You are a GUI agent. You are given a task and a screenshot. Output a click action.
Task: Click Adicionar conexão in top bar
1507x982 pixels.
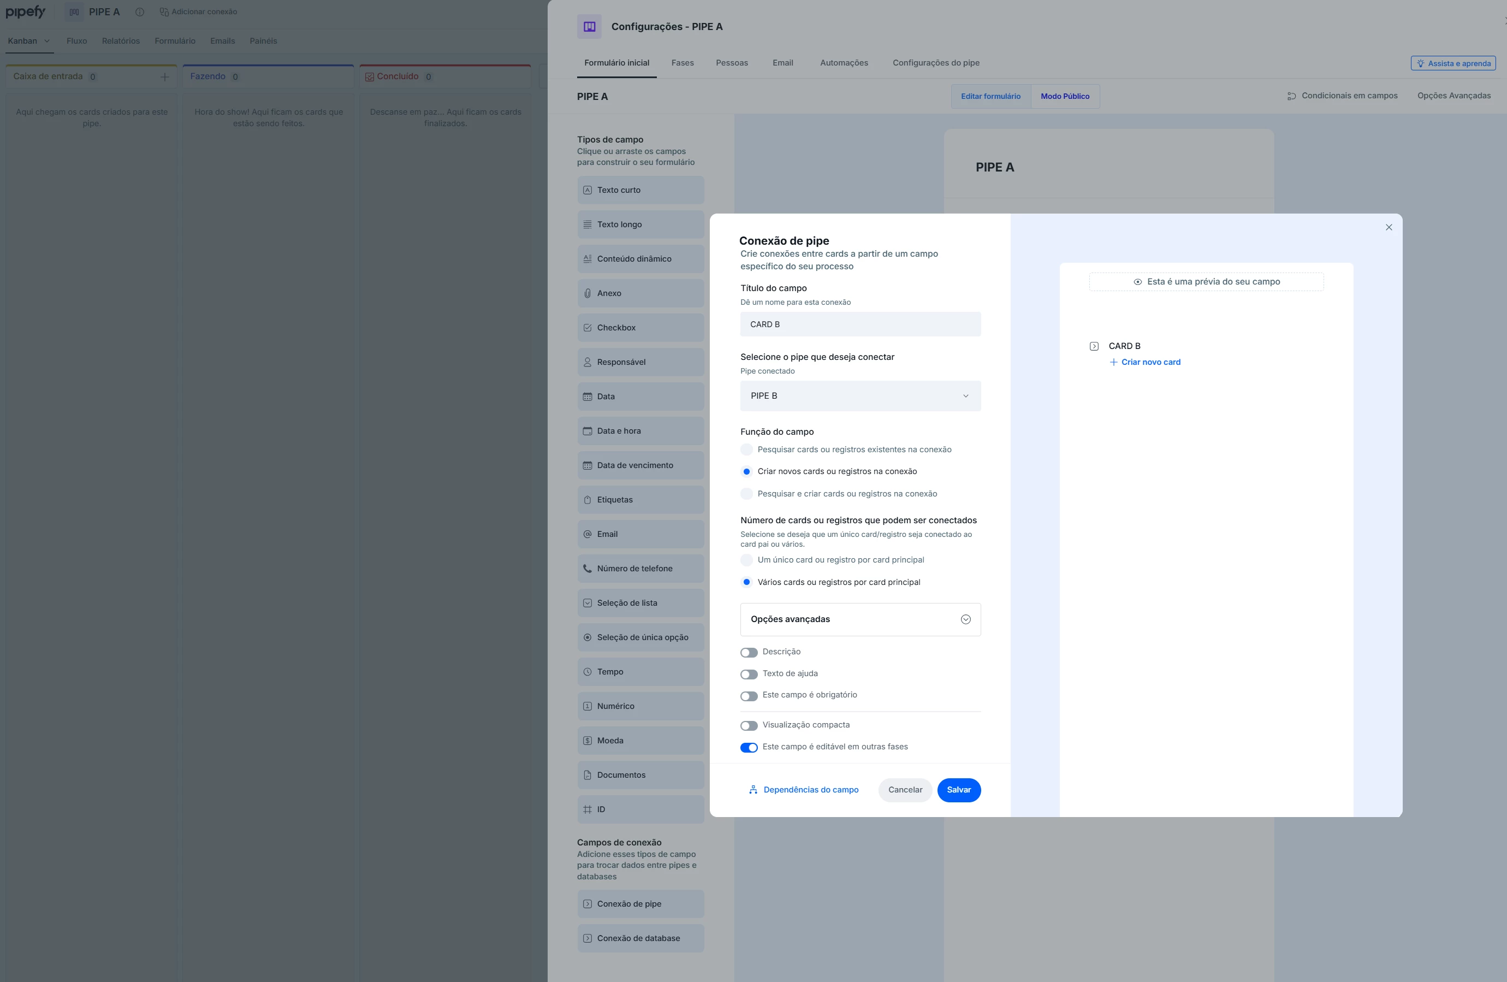198,12
